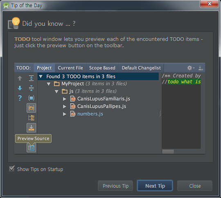The height and width of the screenshot is (198, 221).
Task: Click the Collapse All icon
Action: point(31,88)
